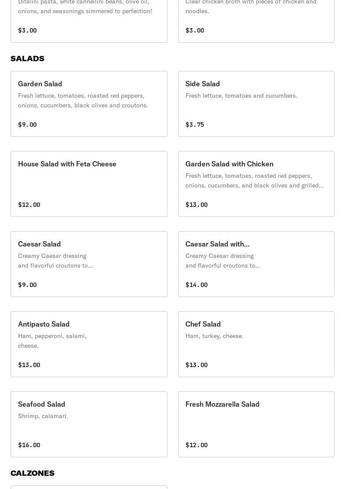Open the Chef Salad card
The width and height of the screenshot is (345, 489).
click(x=256, y=344)
